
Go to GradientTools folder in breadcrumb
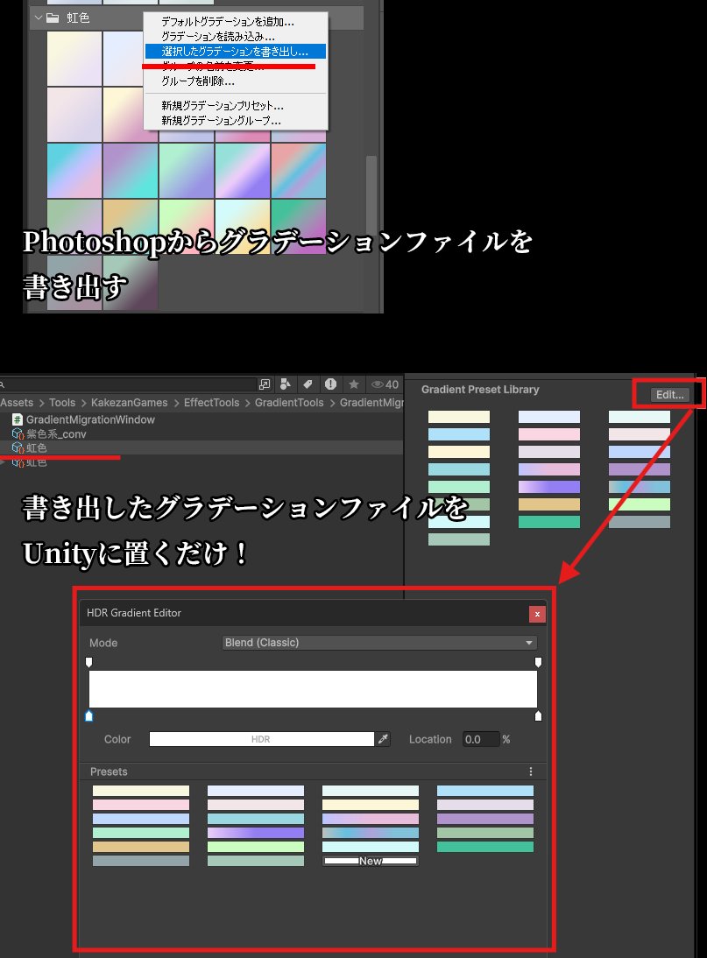pyautogui.click(x=289, y=403)
